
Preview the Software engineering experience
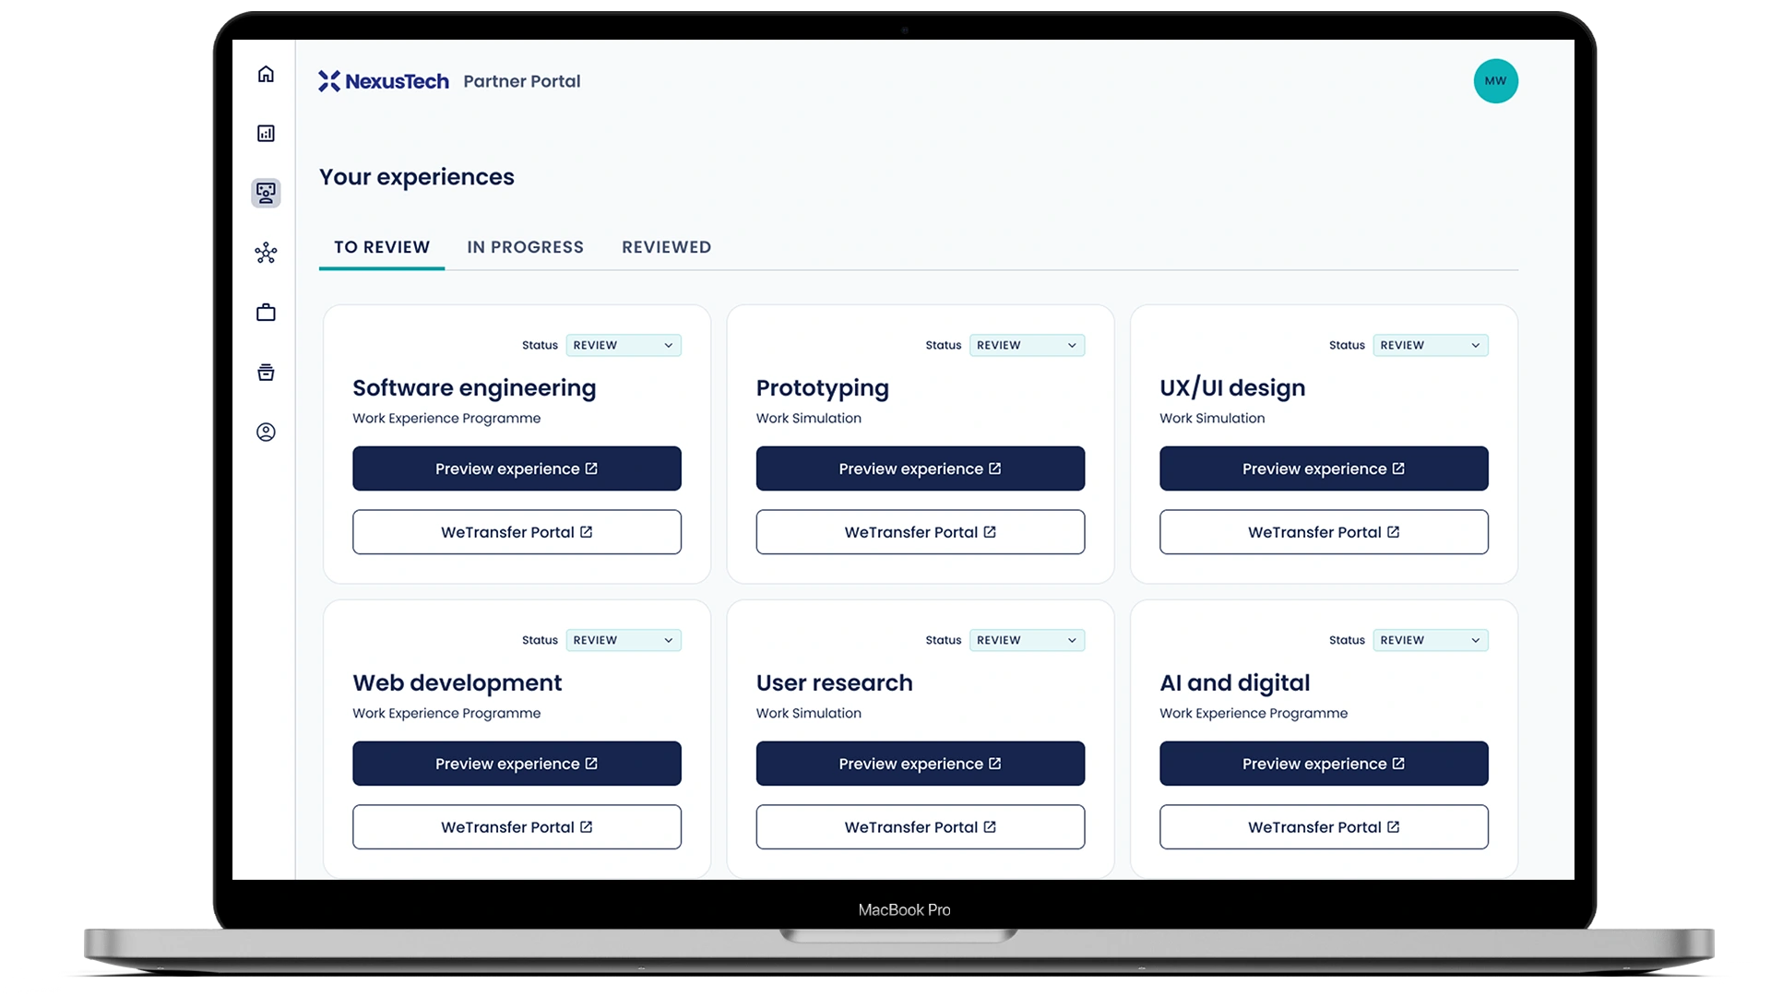pyautogui.click(x=517, y=468)
